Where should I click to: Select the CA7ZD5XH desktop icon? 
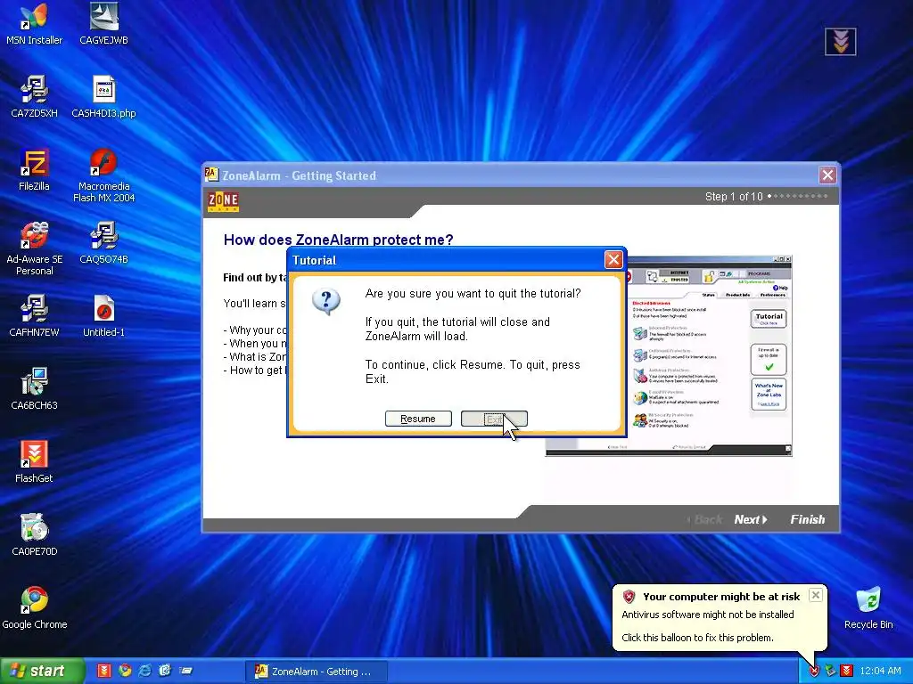click(x=34, y=97)
